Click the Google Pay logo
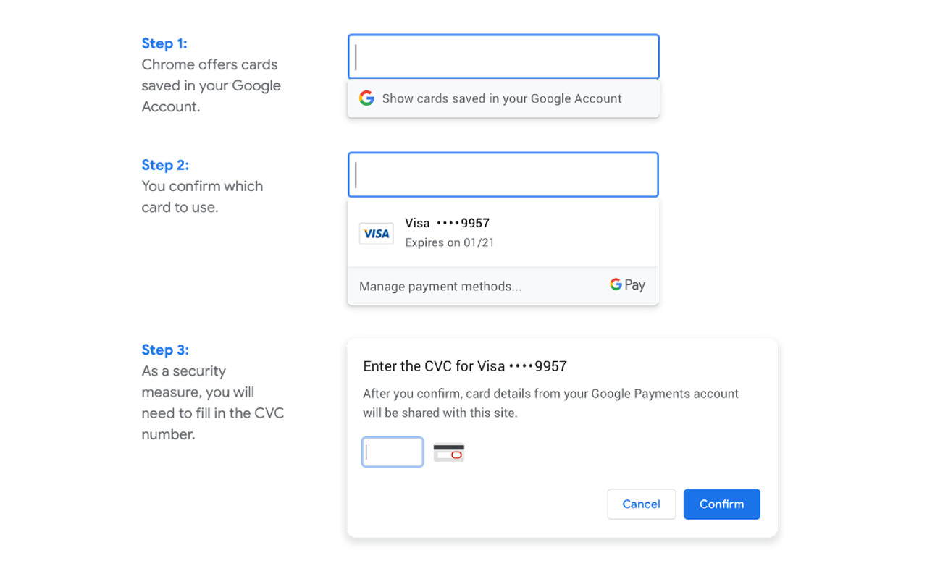Image resolution: width=927 pixels, height=579 pixels. pyautogui.click(x=627, y=285)
